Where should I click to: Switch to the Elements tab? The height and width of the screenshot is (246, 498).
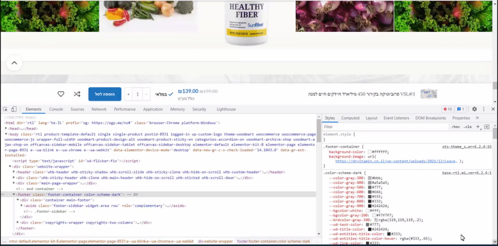(33, 109)
